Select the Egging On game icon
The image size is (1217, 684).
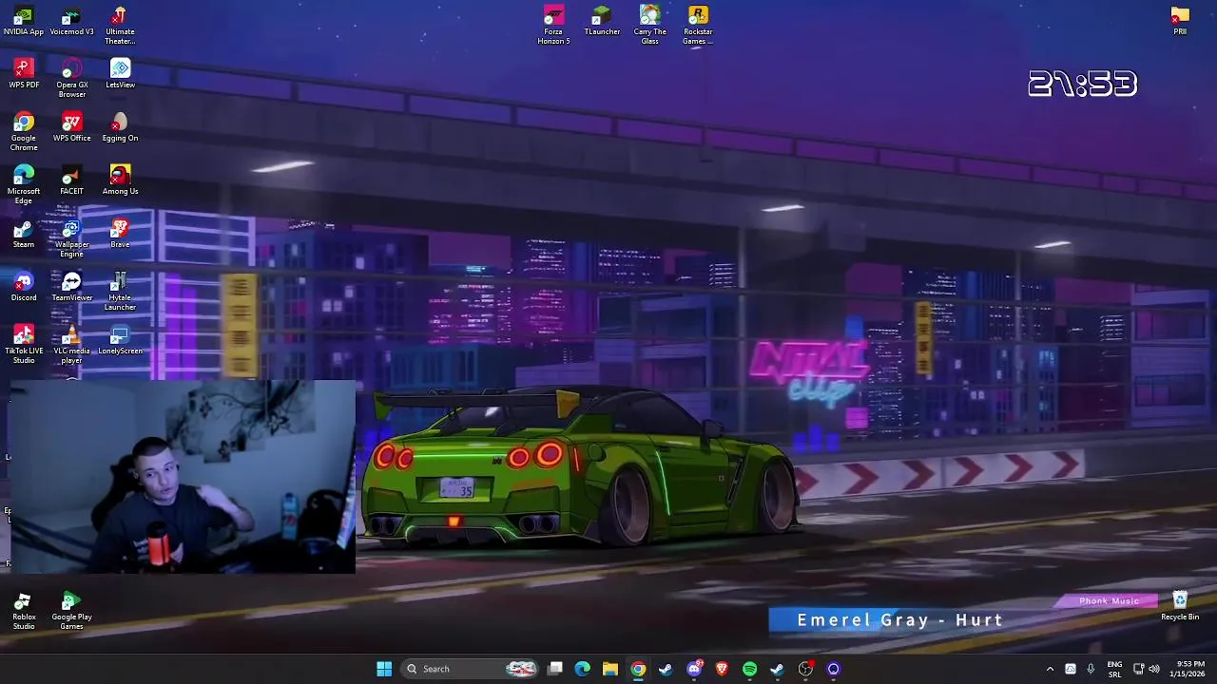pyautogui.click(x=120, y=127)
